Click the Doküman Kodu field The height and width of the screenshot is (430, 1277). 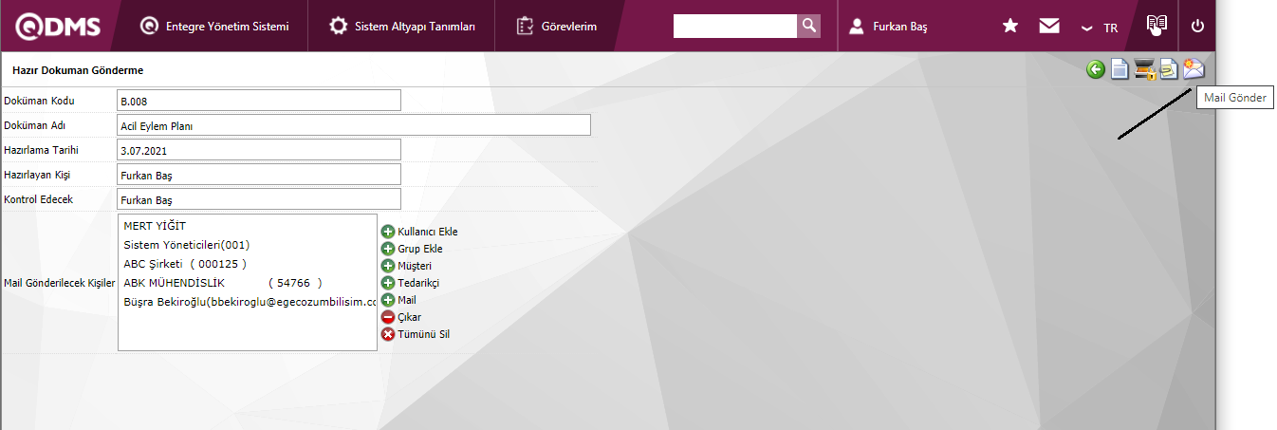pos(259,101)
